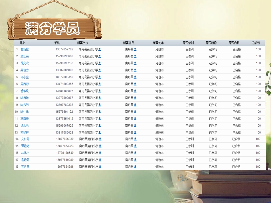Click school person icon in 冯雷春 row
The width and height of the screenshot is (271, 203).
[x=100, y=119]
